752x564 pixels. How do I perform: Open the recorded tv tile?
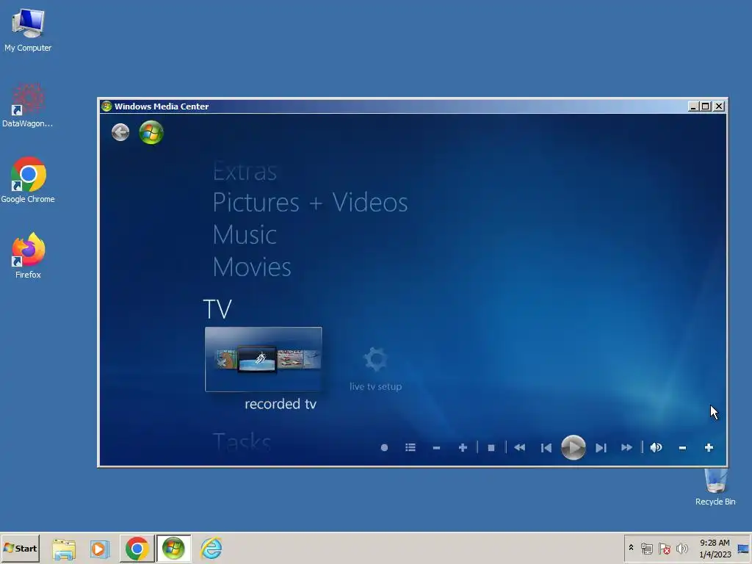click(x=264, y=359)
